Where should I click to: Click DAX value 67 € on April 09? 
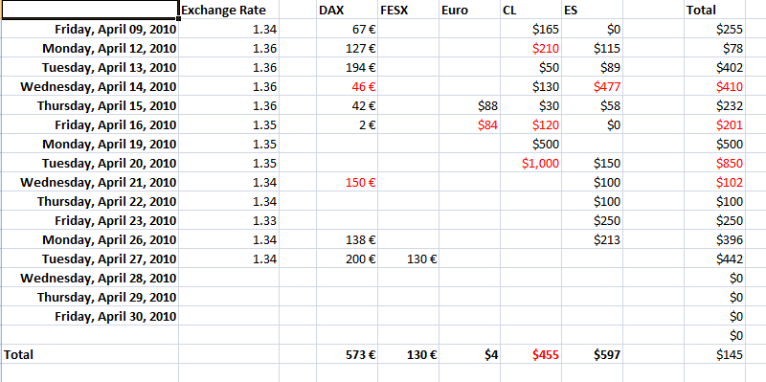(x=347, y=30)
